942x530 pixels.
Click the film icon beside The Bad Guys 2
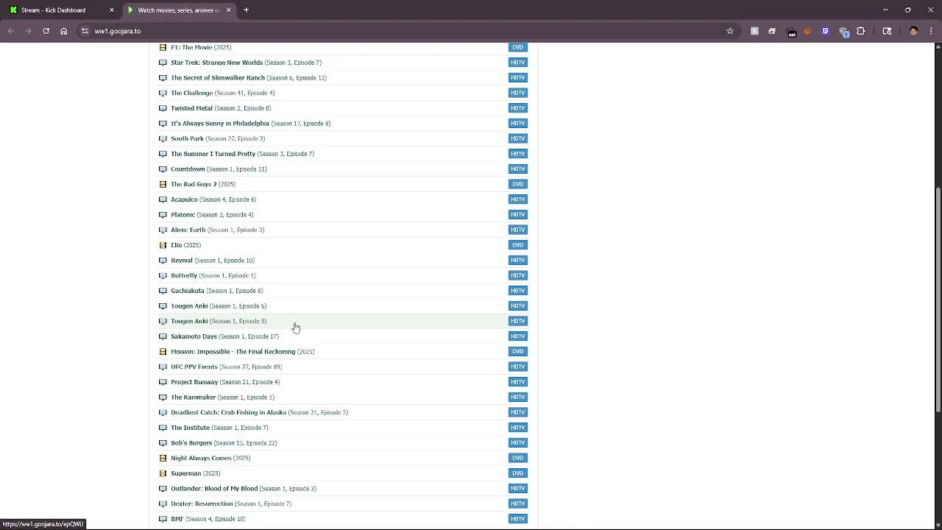click(163, 184)
